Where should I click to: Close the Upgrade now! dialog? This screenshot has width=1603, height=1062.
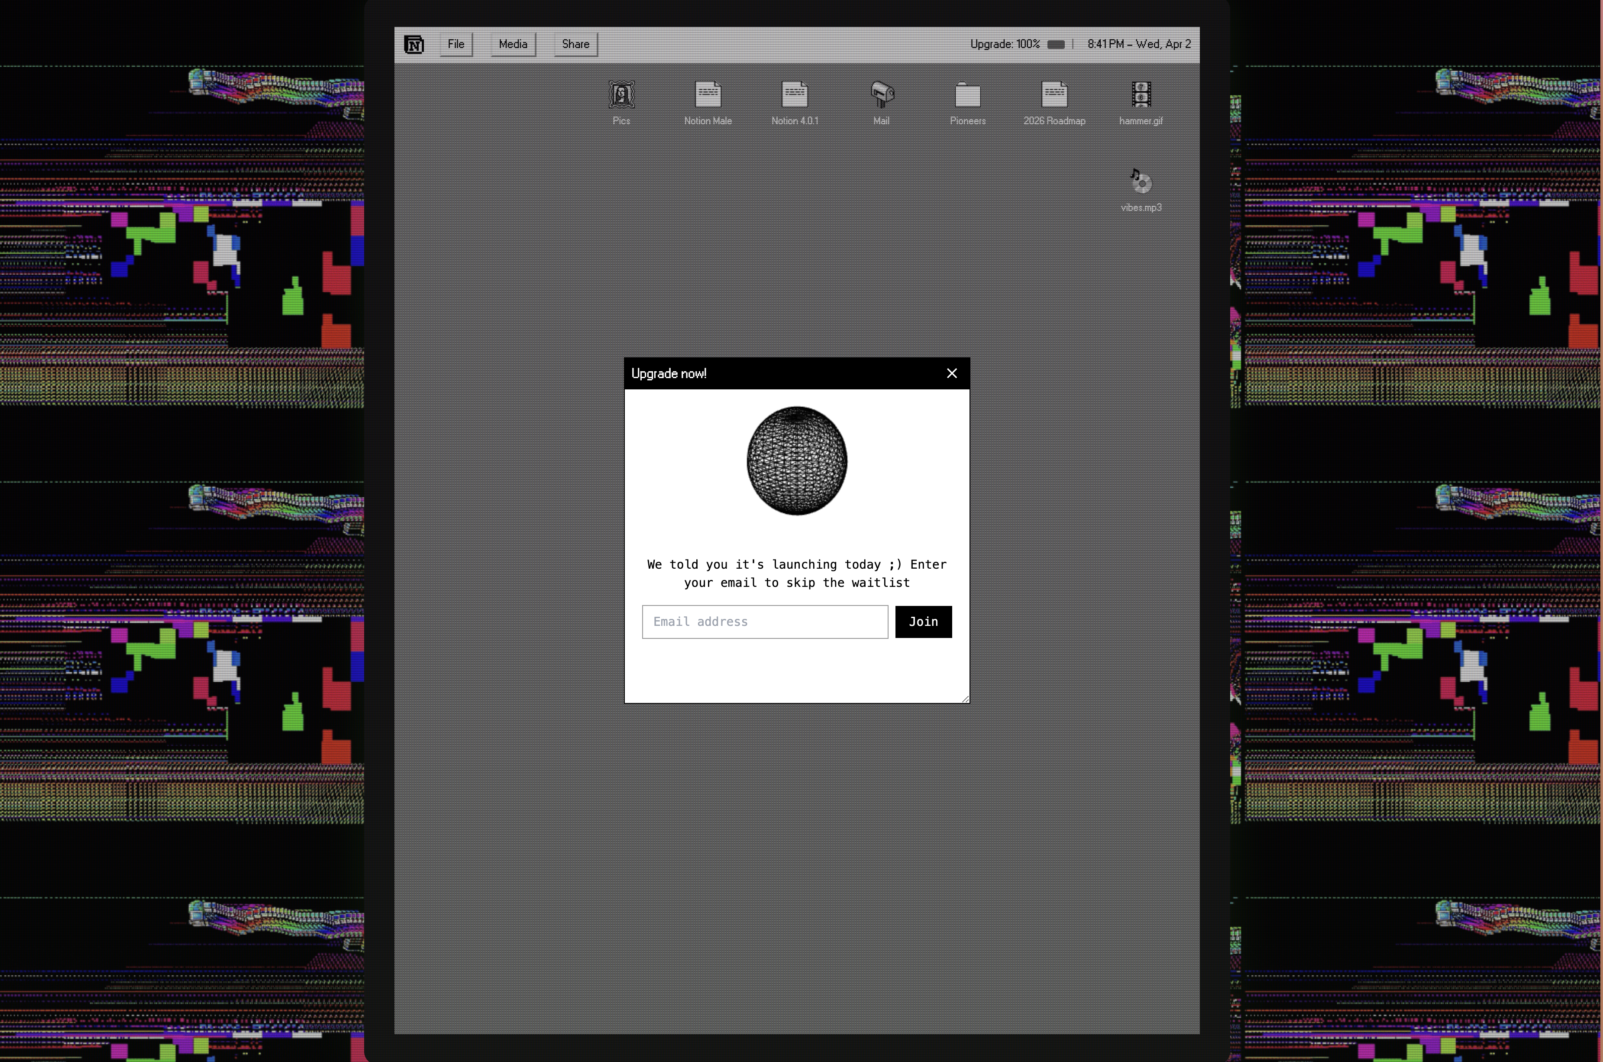coord(951,374)
